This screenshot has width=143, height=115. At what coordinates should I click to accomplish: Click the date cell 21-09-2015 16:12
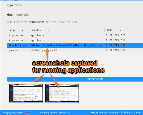pos(116,50)
